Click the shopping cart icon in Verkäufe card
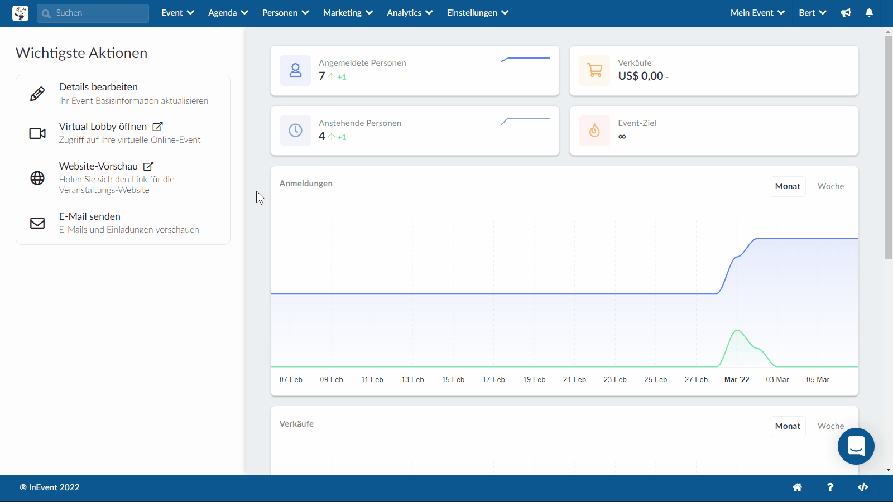 (594, 70)
